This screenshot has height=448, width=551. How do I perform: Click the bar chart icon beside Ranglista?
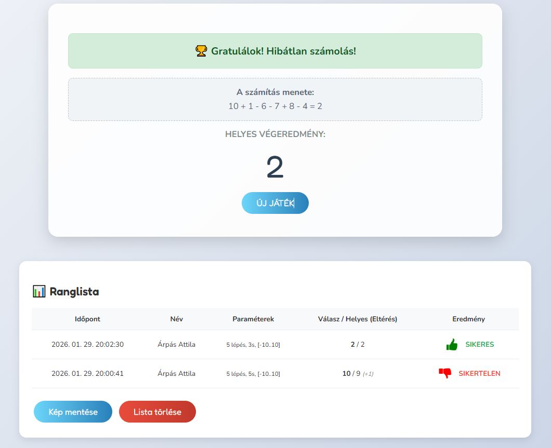pyautogui.click(x=39, y=291)
